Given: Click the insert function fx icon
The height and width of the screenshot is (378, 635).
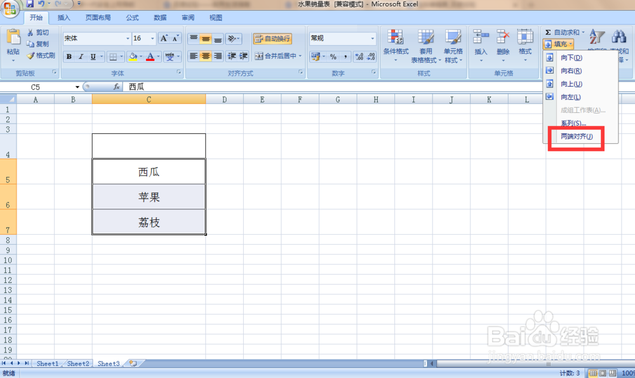Looking at the screenshot, I should pos(117,86).
